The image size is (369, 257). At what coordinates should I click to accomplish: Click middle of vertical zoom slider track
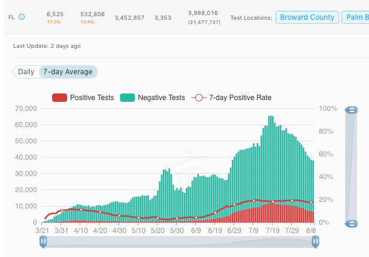(x=352, y=167)
